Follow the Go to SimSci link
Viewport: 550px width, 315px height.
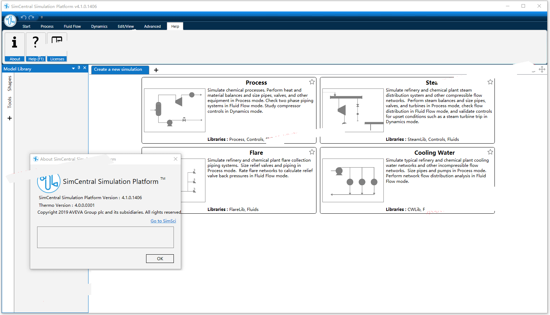[163, 221]
